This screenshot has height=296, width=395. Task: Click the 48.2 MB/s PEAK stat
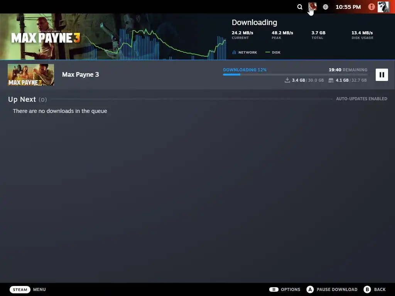coord(282,35)
